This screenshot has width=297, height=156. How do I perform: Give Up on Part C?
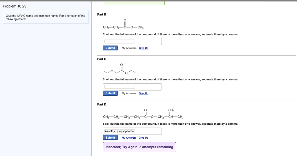coord(144,93)
